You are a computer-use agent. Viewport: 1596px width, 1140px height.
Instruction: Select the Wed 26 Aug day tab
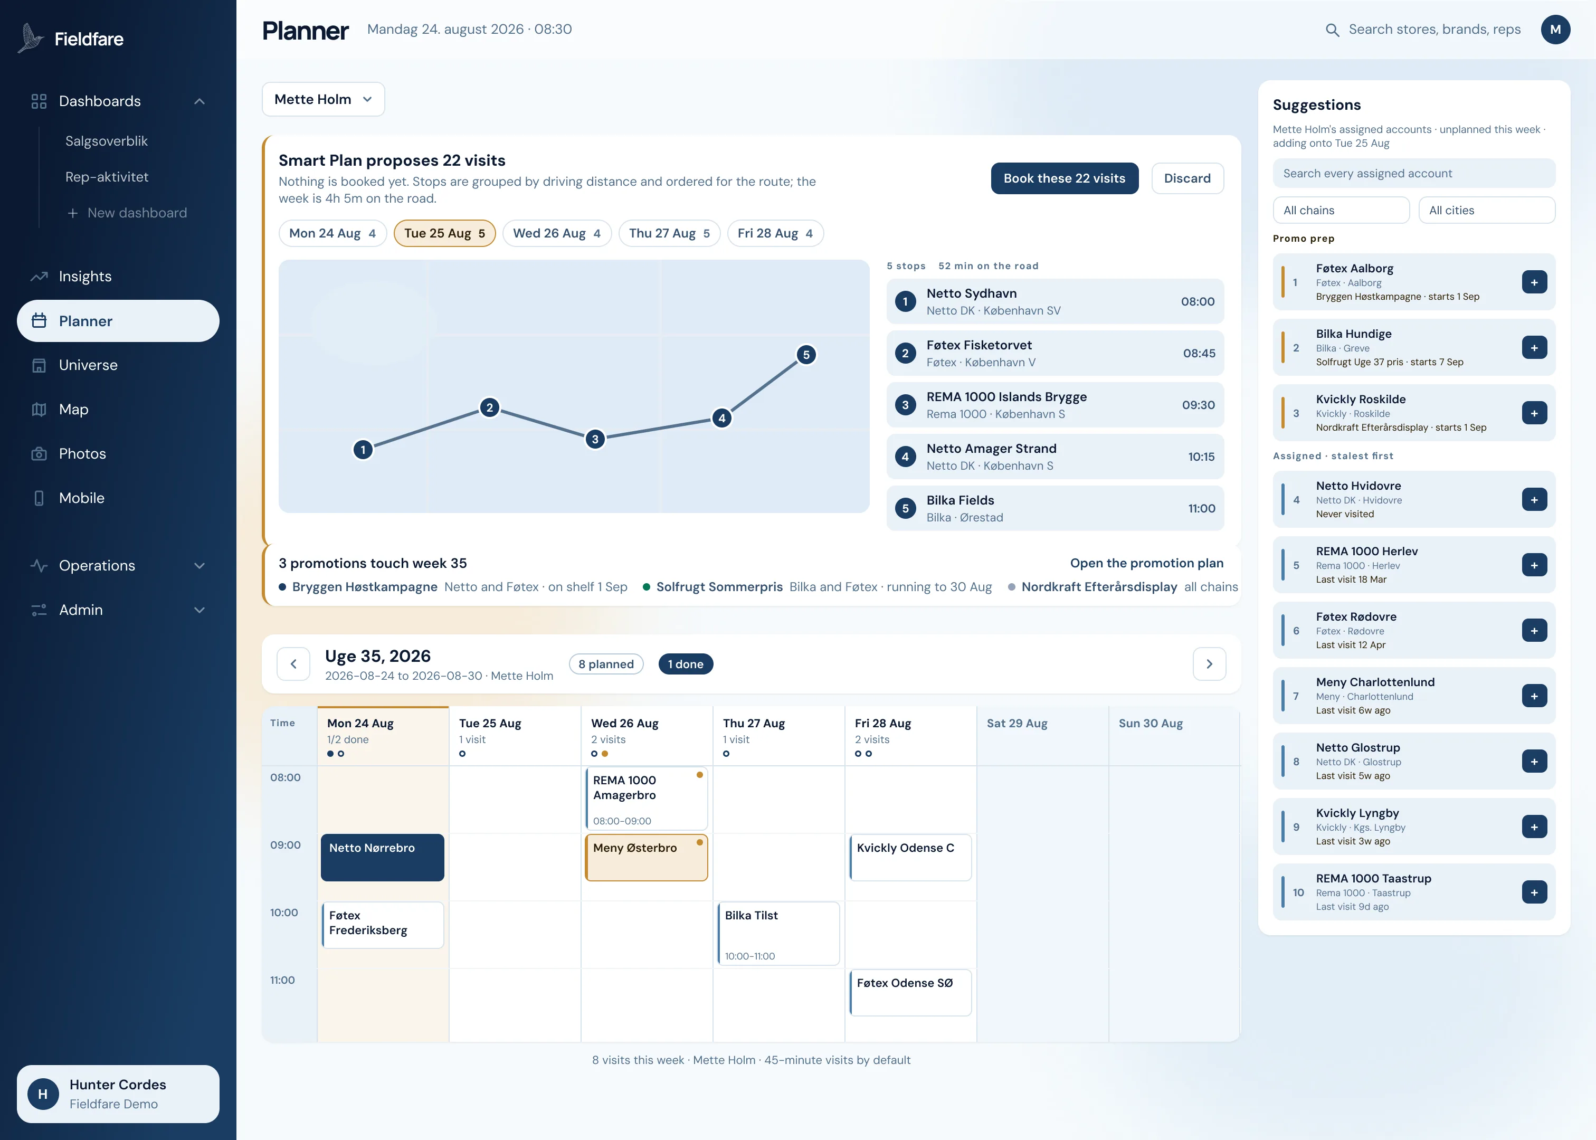click(557, 233)
